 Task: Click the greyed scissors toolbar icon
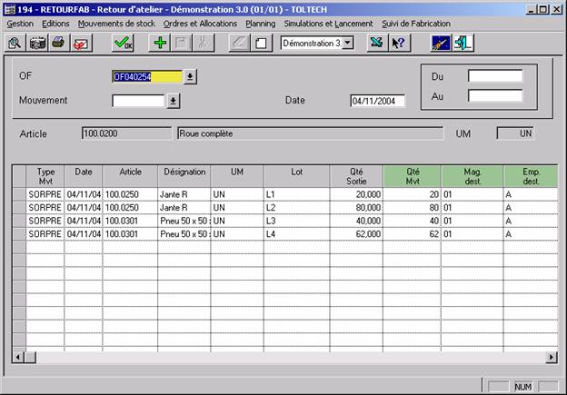coord(203,43)
